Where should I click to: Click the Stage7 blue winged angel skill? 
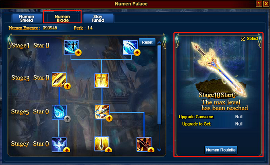point(59,144)
